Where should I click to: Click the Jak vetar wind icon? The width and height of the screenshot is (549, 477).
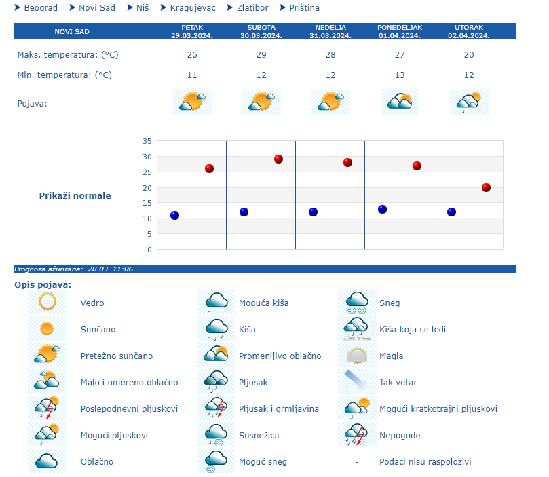[356, 382]
